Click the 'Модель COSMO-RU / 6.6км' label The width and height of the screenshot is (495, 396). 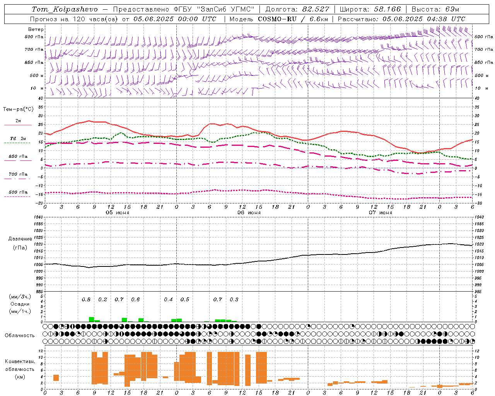point(278,19)
